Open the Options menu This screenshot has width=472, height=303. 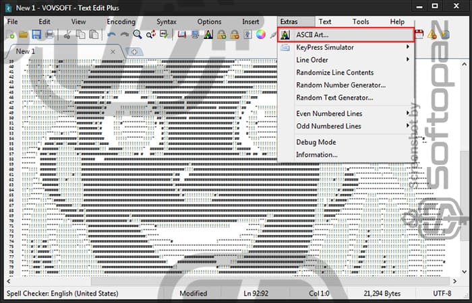(x=209, y=22)
